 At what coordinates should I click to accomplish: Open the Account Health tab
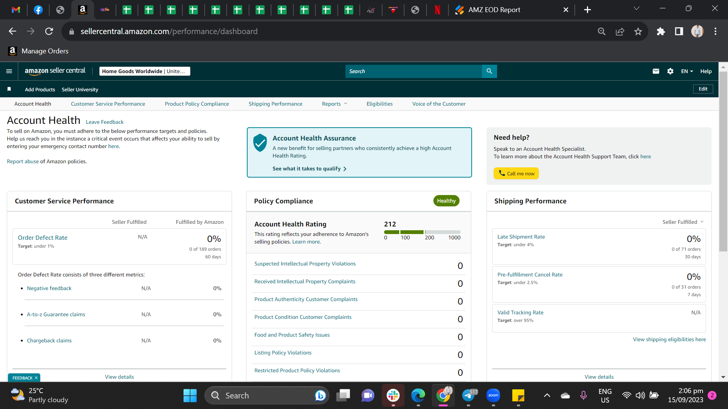point(33,104)
